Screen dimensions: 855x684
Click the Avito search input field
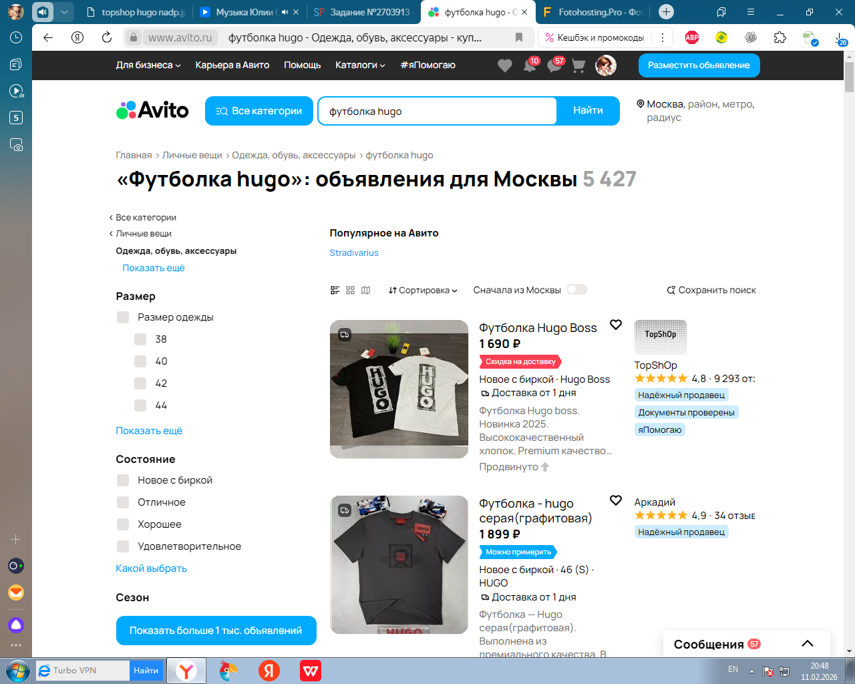tap(438, 111)
